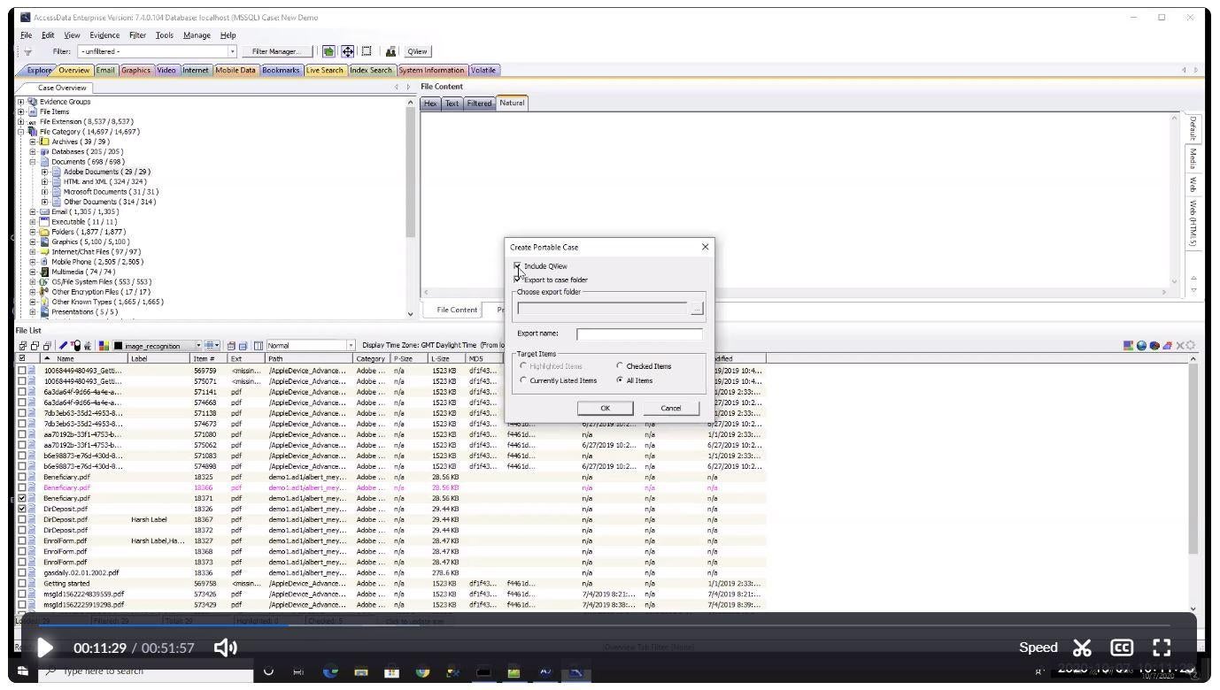Select the Checked Items radio button
Screen dimensions: 1220x690
(620, 366)
